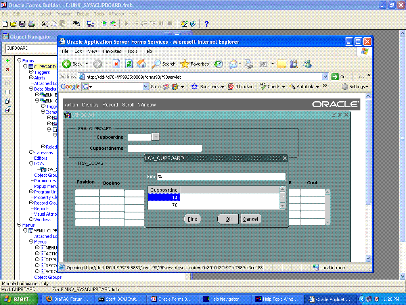Collapse Forms root node
Viewport: 406px width, 305px height.
19,60
